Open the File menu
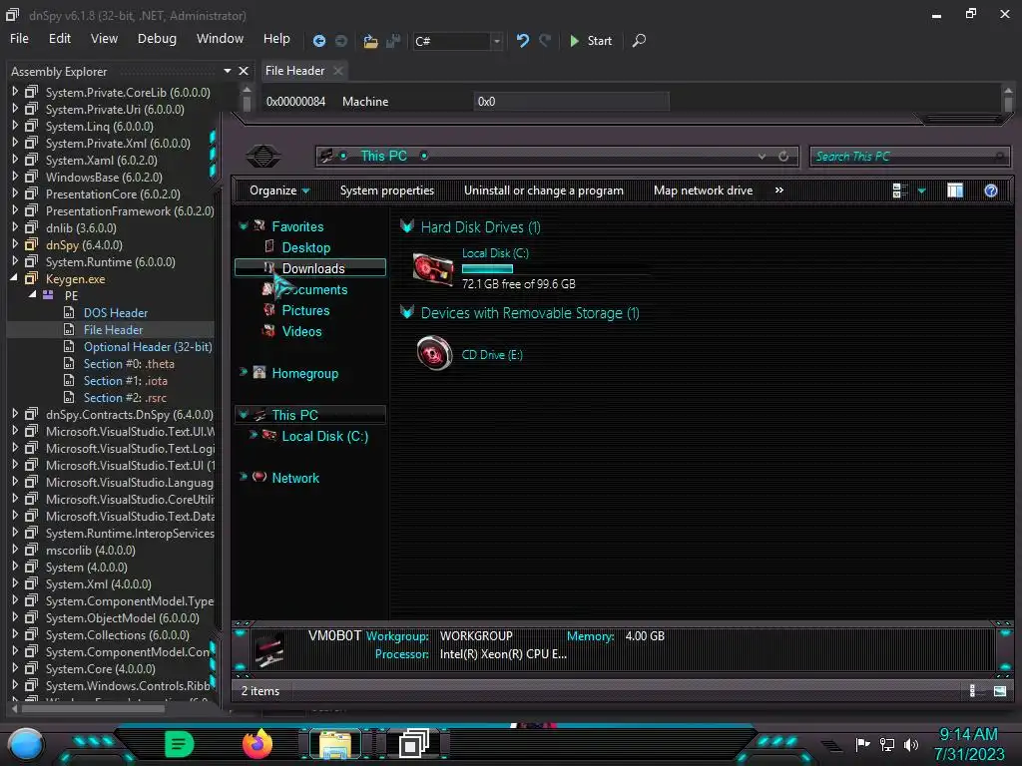The width and height of the screenshot is (1022, 766). pyautogui.click(x=19, y=39)
